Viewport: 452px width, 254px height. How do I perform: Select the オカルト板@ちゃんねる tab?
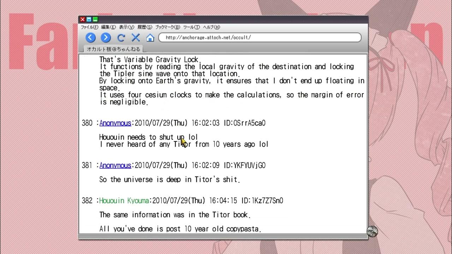tap(113, 49)
